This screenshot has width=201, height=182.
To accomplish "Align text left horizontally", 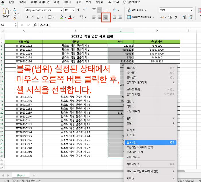I will pyautogui.click(x=94, y=17).
